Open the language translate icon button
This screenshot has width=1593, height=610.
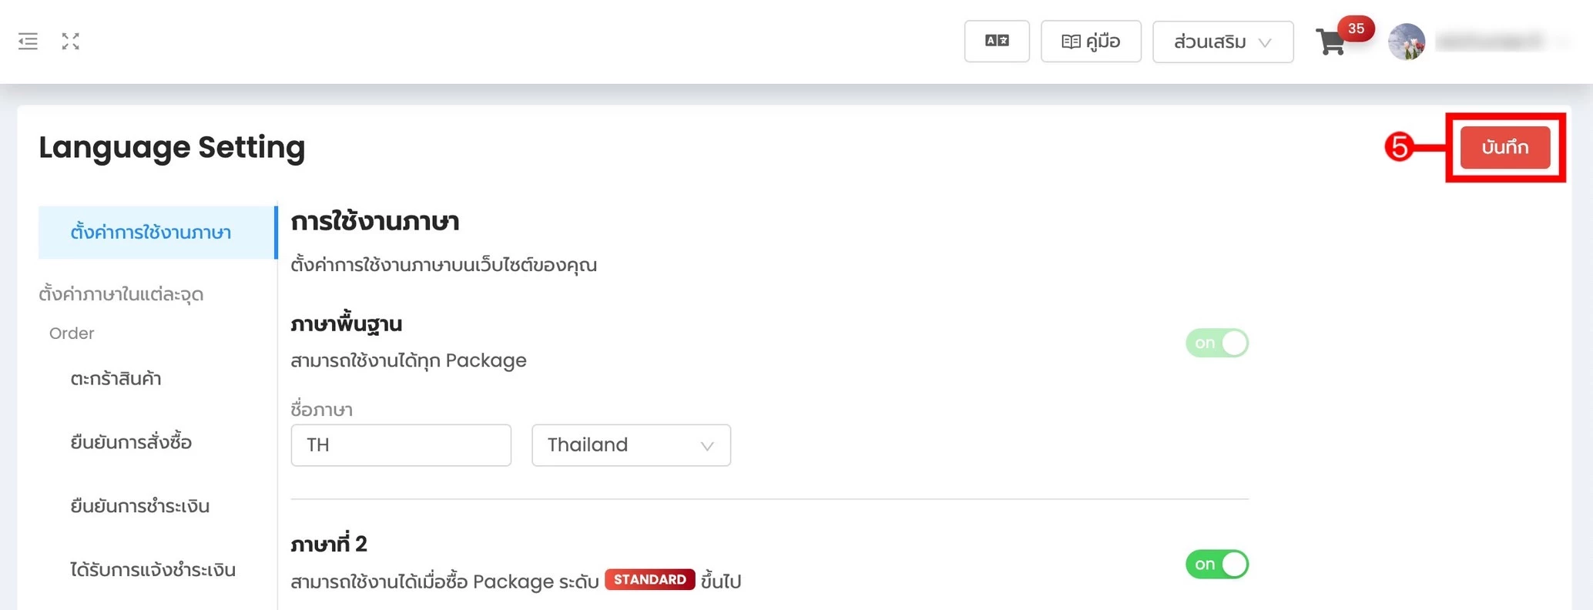pos(996,41)
